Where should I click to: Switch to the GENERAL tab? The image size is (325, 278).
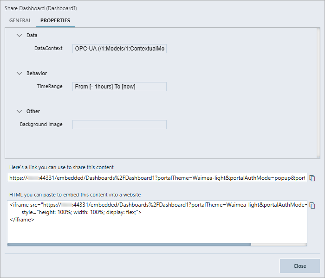point(20,20)
